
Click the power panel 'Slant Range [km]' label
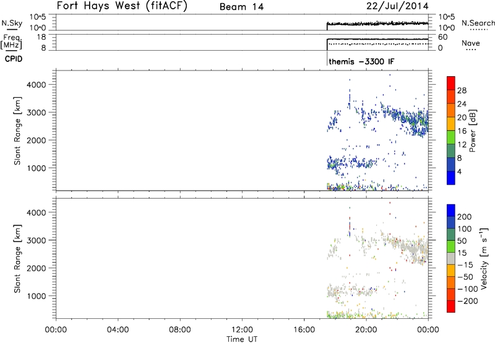pos(17,131)
